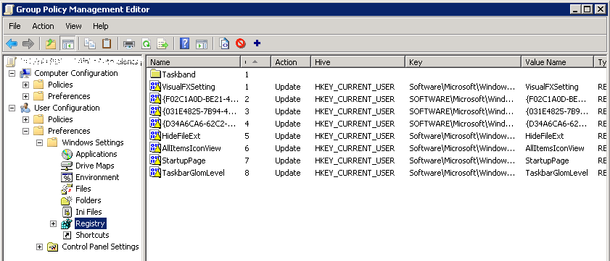The height and width of the screenshot is (261, 610).
Task: Sort by the Action column header
Action: (x=291, y=62)
